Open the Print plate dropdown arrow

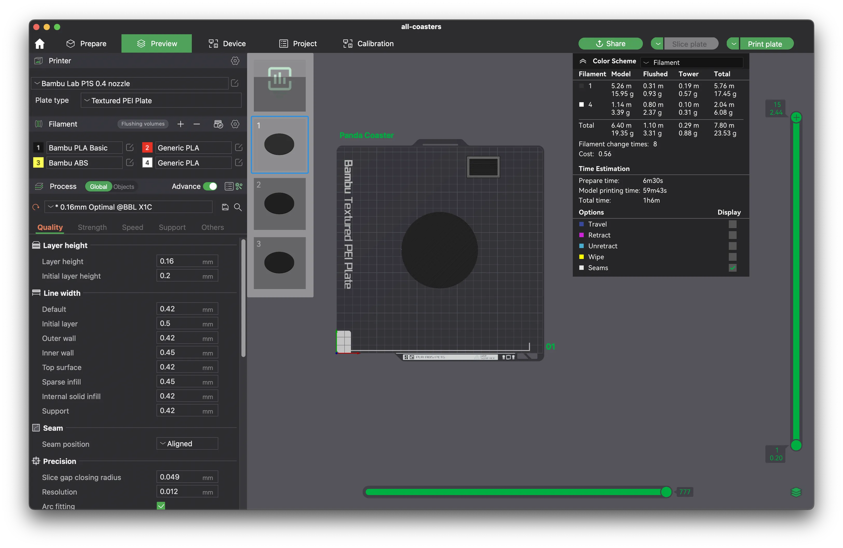click(733, 44)
